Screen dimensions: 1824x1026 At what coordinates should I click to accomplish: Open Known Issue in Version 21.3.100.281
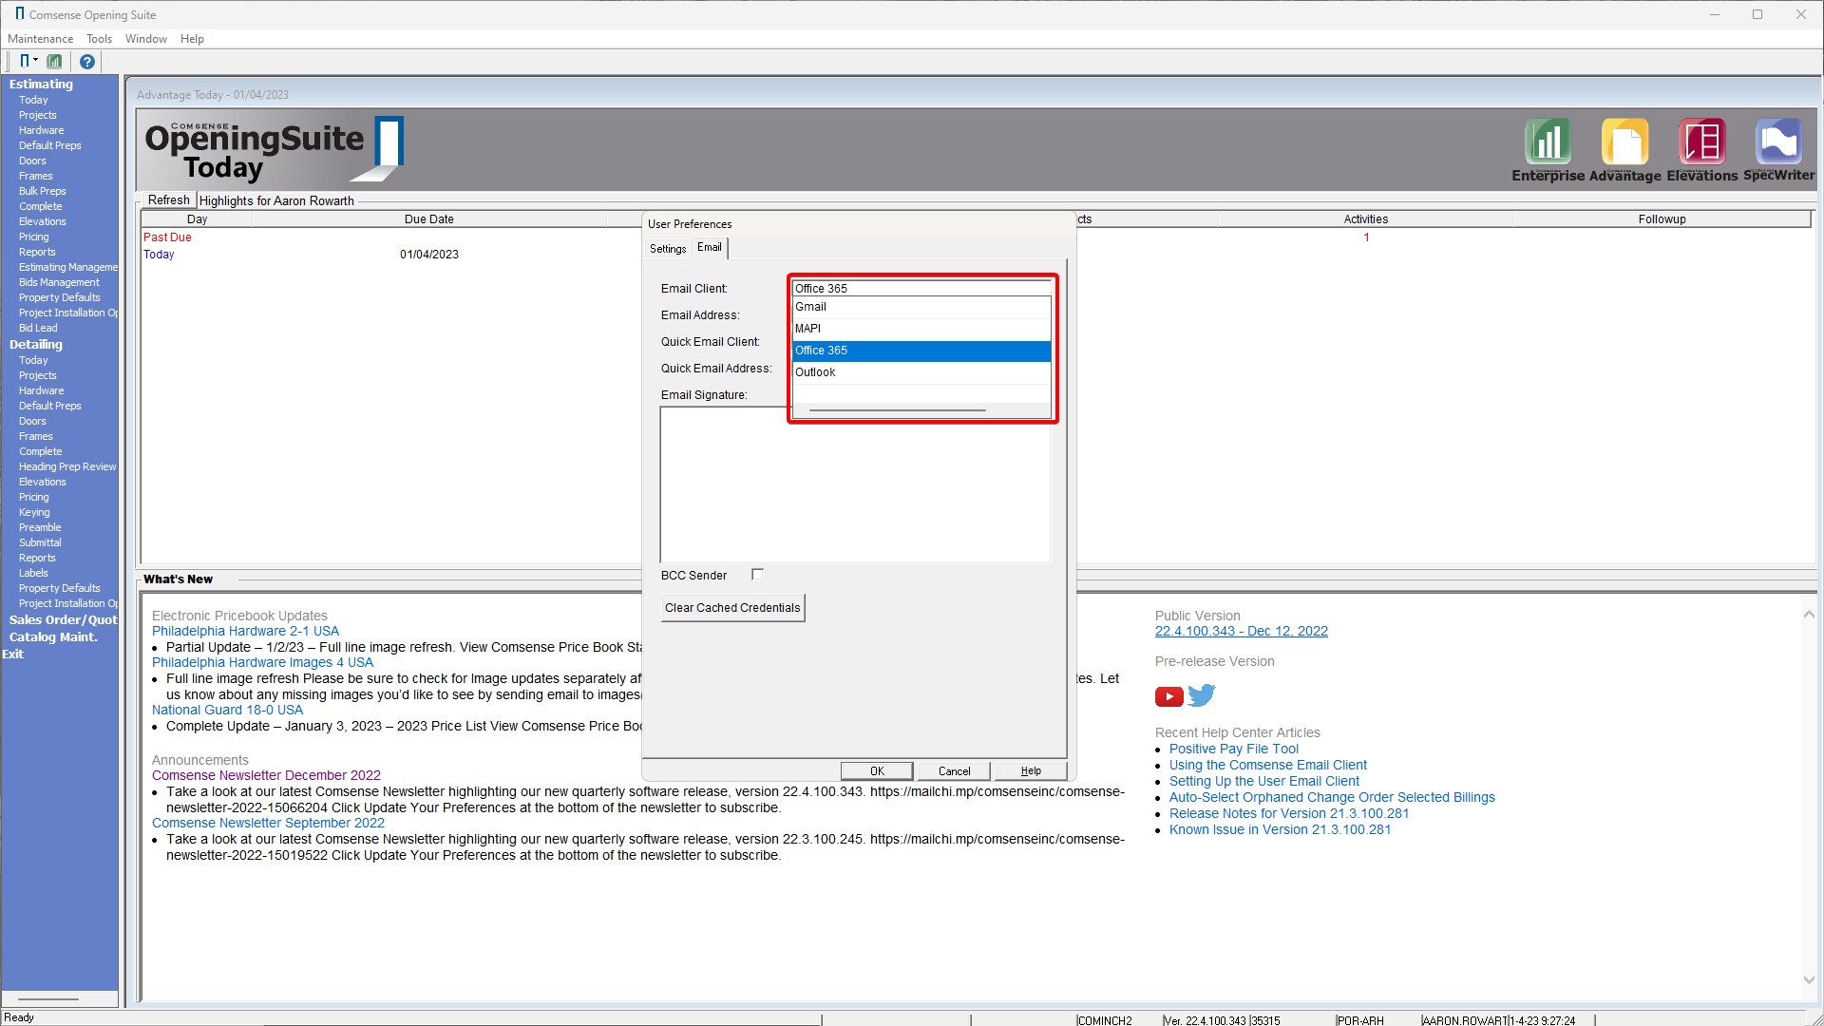1280,829
